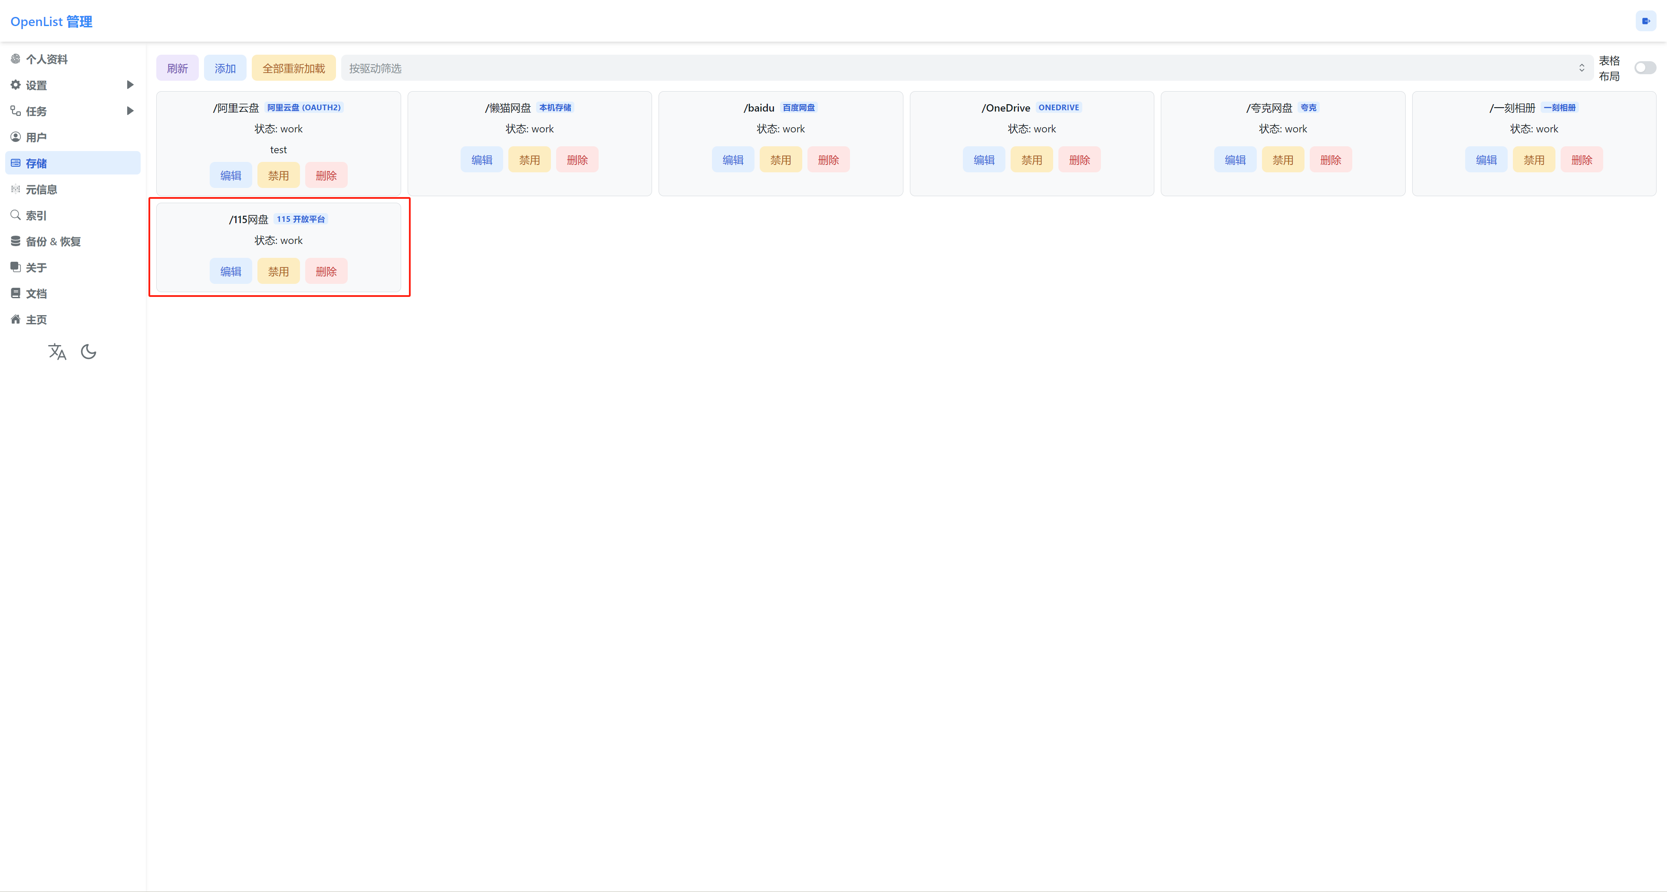
Task: Edit the /懒猫网盘 storage
Action: click(481, 160)
